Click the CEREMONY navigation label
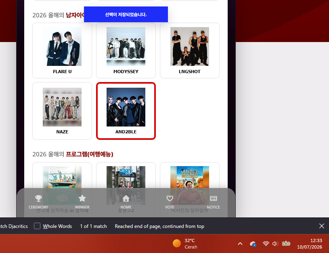 click(x=38, y=207)
